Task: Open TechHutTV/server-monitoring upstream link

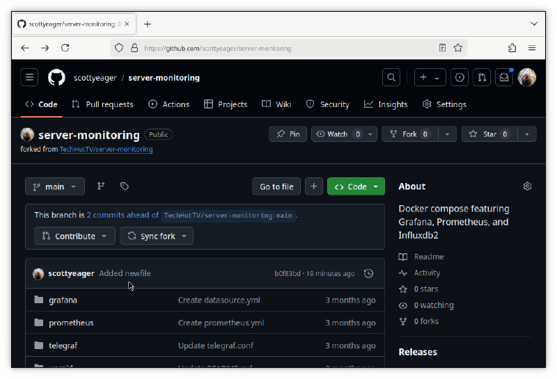Action: (x=106, y=150)
